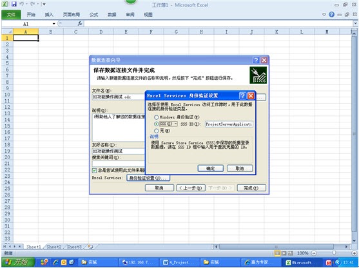Screen dimensions: 359x268
Task: Open the Undo history dropdown arrow
Action: pos(27,4)
